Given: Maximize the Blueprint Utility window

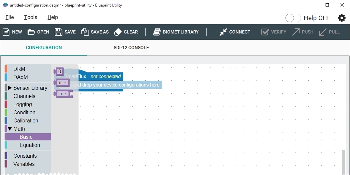Looking at the screenshot, I should [327, 5].
